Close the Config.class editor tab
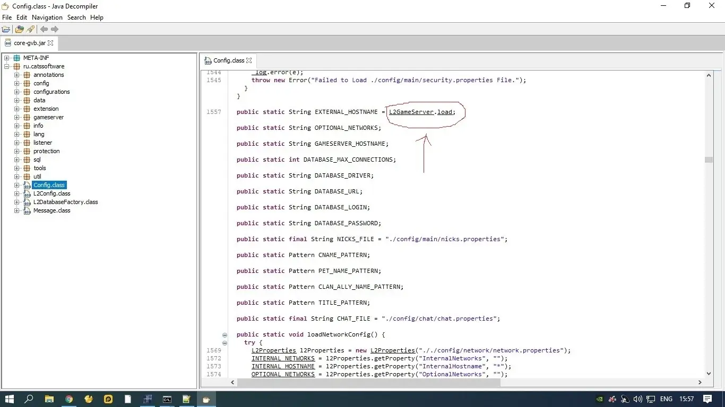This screenshot has width=725, height=407. (249, 60)
